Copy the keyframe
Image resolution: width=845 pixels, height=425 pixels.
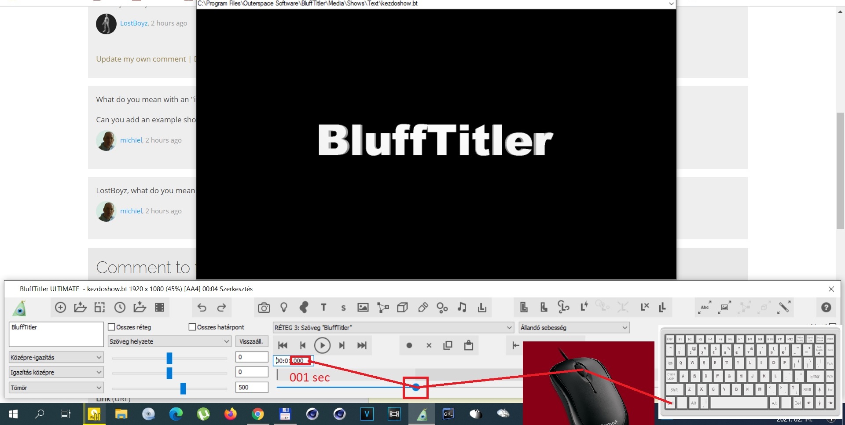(x=448, y=345)
